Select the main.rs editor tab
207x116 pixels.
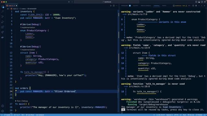click(x=12, y=6)
